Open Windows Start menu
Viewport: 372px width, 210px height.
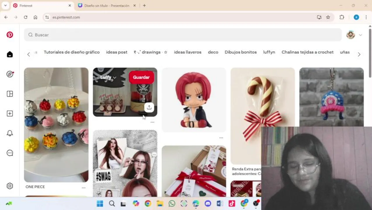click(100, 204)
